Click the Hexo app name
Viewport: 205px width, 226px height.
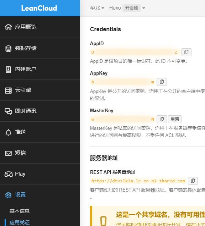tap(115, 8)
